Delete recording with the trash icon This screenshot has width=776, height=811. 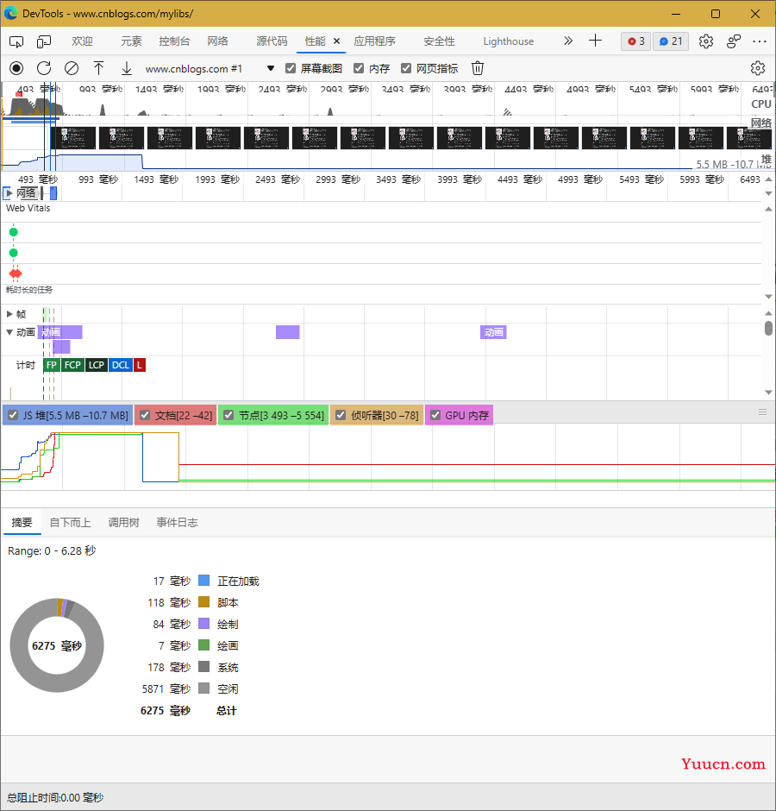[478, 68]
